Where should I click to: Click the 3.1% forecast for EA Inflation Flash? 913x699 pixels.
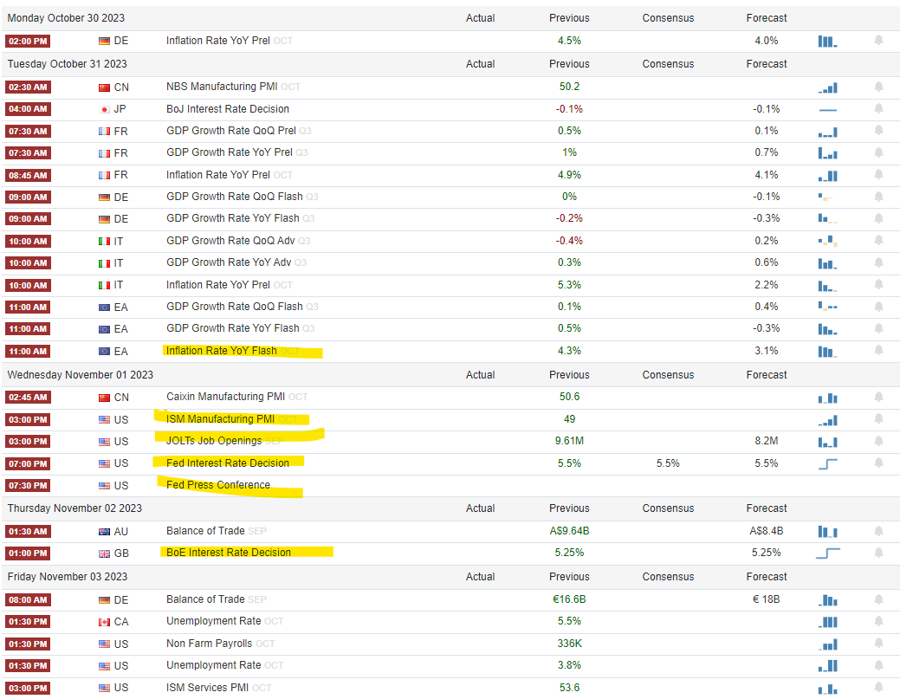point(767,351)
